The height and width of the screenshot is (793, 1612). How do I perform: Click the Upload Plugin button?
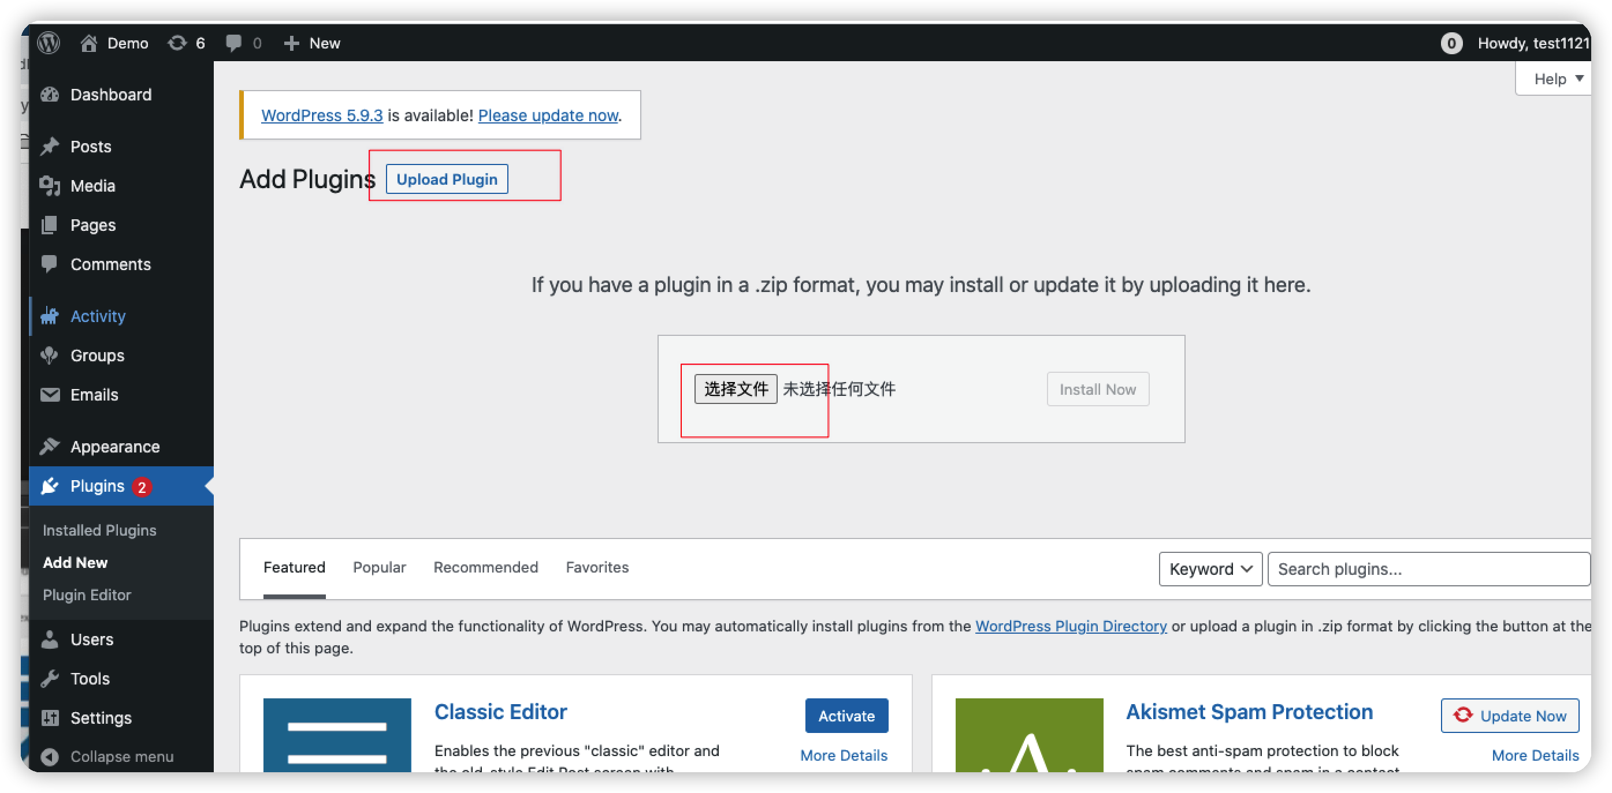tap(446, 179)
